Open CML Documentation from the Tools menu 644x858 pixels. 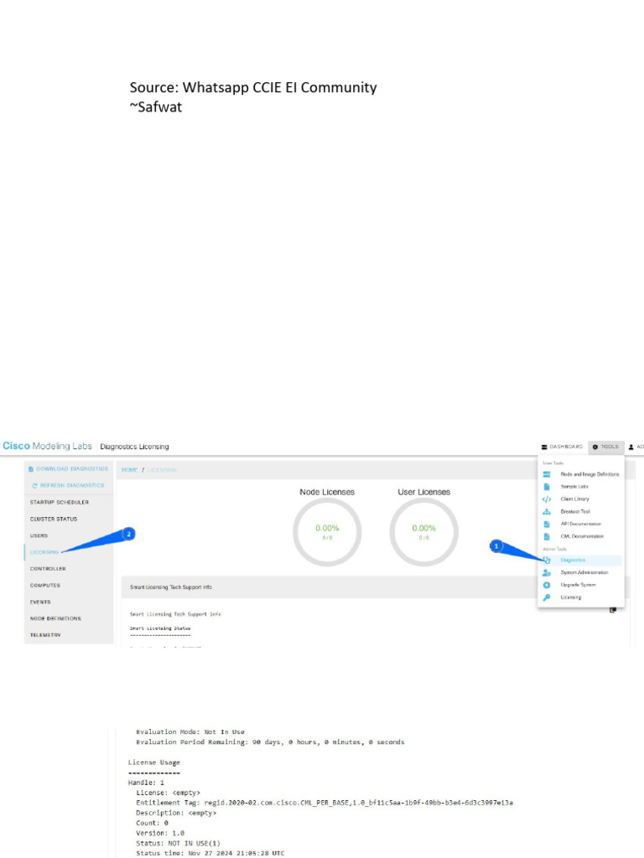point(582,537)
